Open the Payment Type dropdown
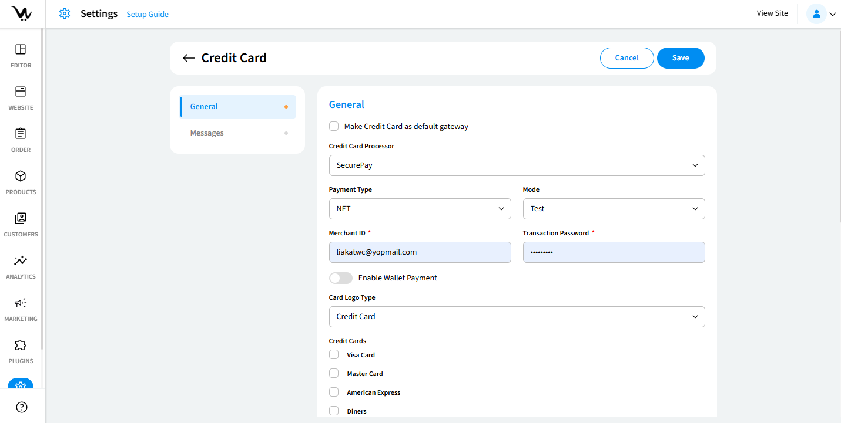The height and width of the screenshot is (423, 841). pos(420,209)
